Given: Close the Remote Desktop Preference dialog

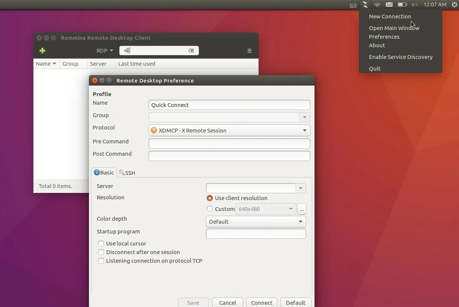Looking at the screenshot, I should point(95,80).
